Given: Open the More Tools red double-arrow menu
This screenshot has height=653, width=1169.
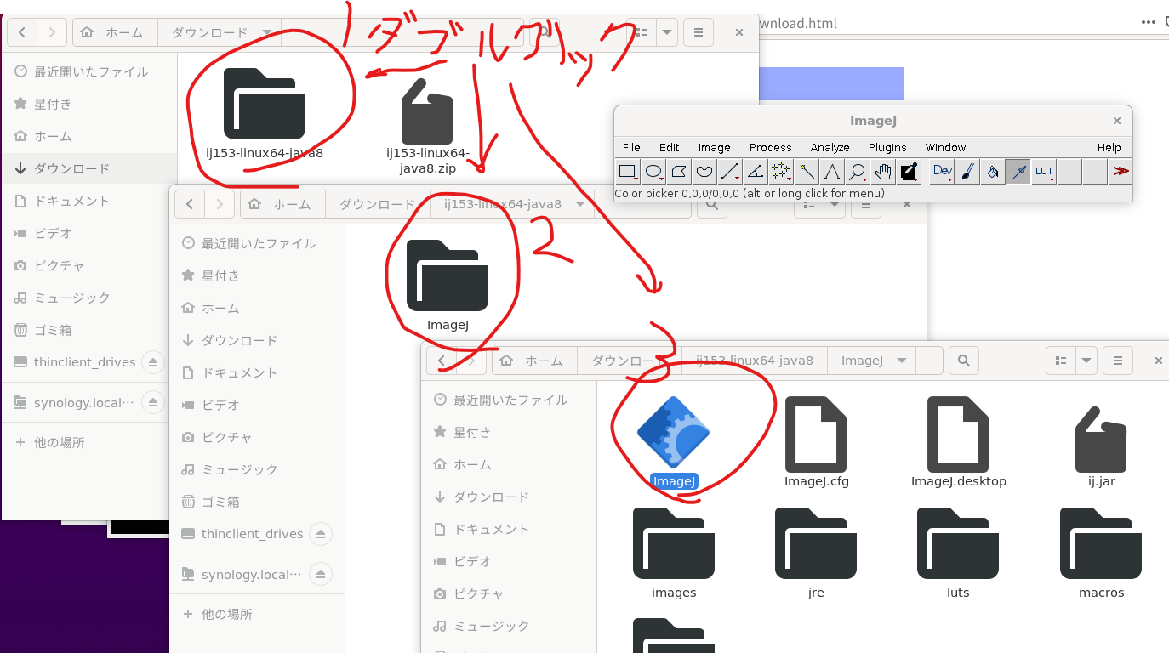Looking at the screenshot, I should (x=1121, y=172).
